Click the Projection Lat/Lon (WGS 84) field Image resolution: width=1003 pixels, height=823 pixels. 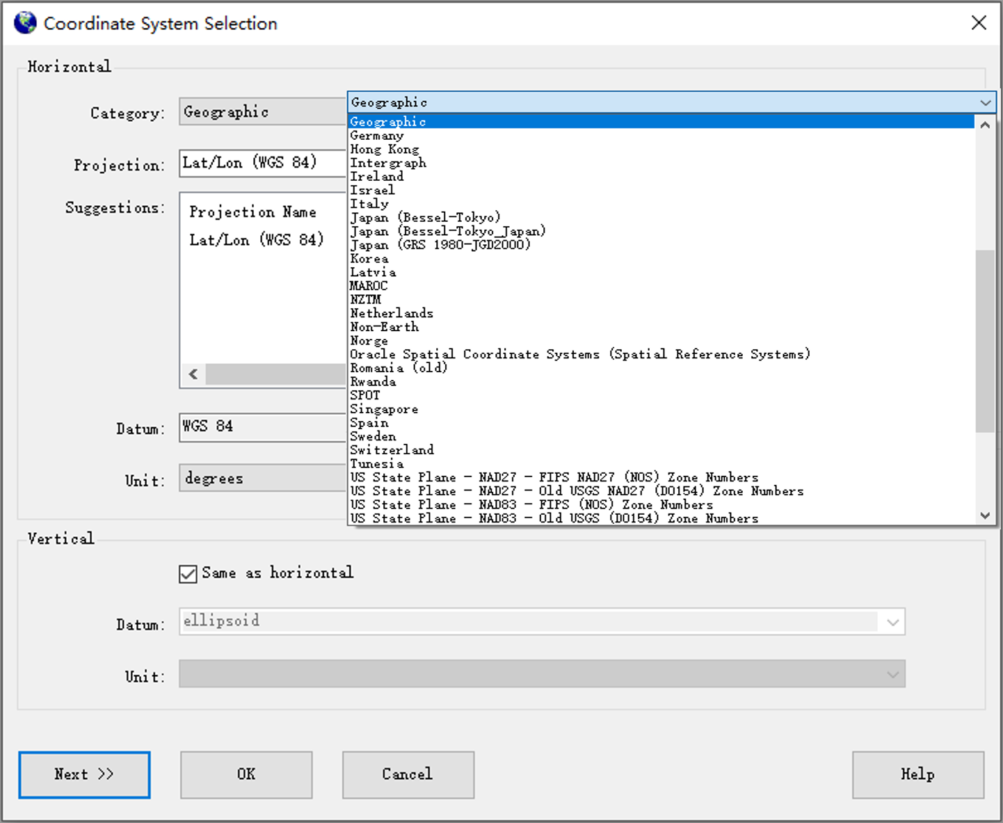pyautogui.click(x=263, y=163)
